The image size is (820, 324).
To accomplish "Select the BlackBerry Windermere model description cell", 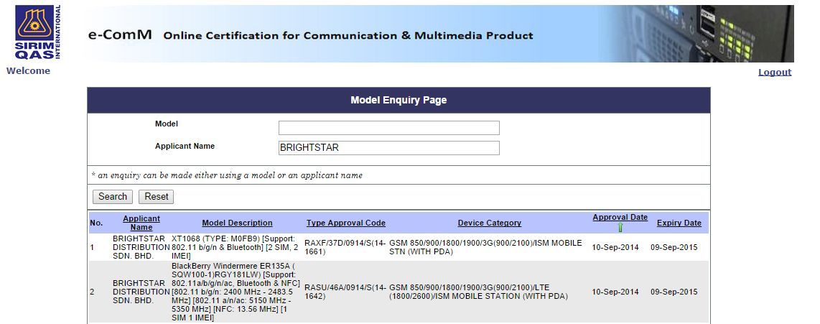I will point(236,292).
